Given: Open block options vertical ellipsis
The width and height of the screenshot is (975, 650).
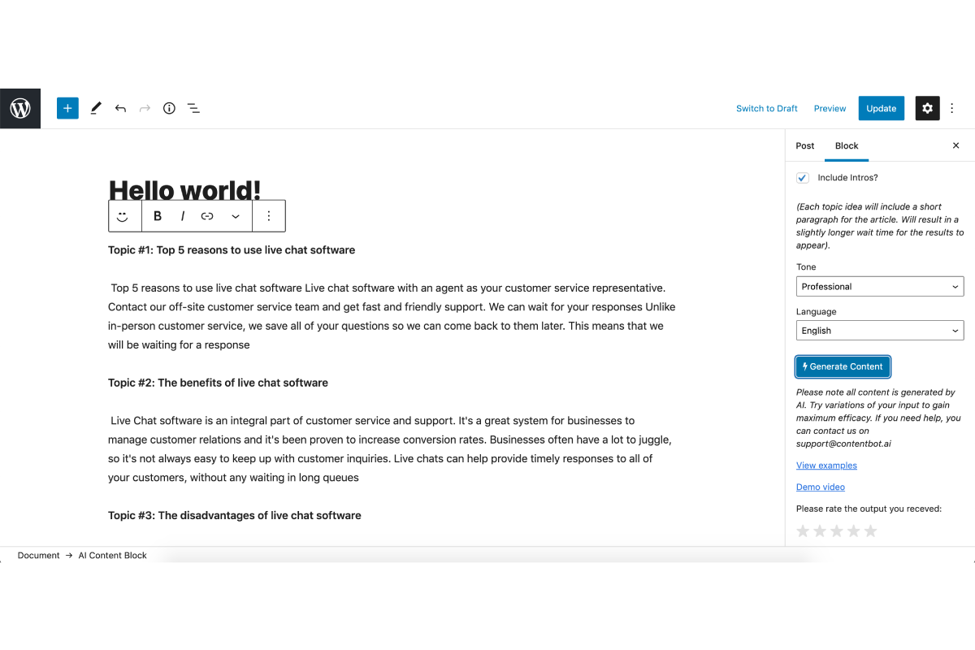Looking at the screenshot, I should click(269, 216).
